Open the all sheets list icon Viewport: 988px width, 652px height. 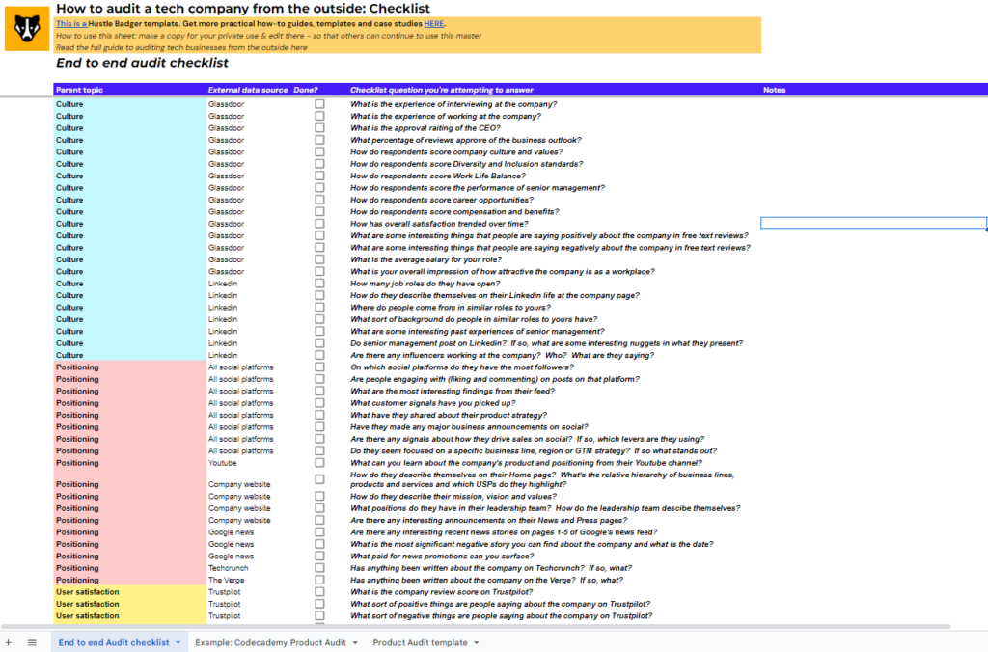[32, 642]
